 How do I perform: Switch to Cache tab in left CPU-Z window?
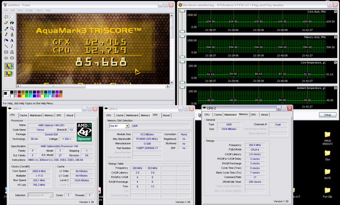click(x=23, y=116)
